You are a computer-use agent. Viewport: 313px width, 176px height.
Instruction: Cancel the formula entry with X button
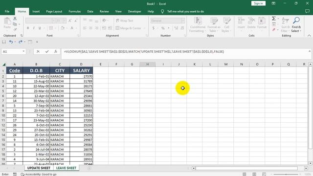pos(38,51)
